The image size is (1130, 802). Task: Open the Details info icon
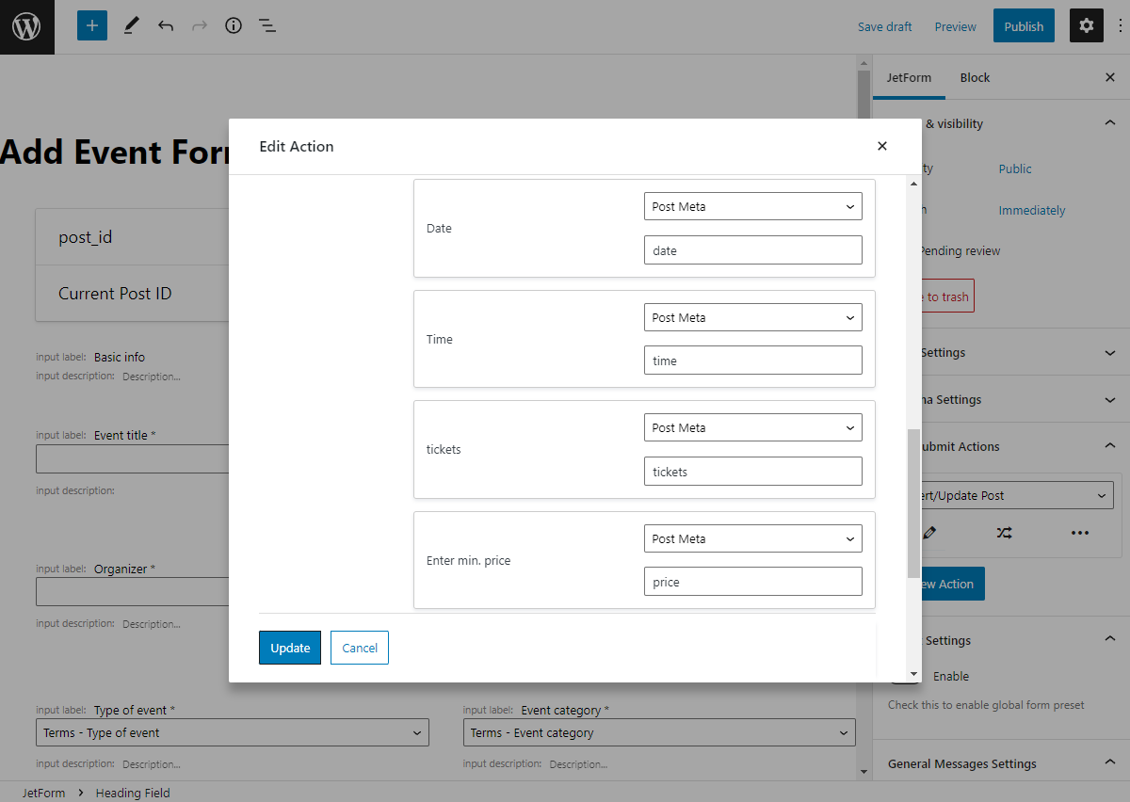click(234, 25)
